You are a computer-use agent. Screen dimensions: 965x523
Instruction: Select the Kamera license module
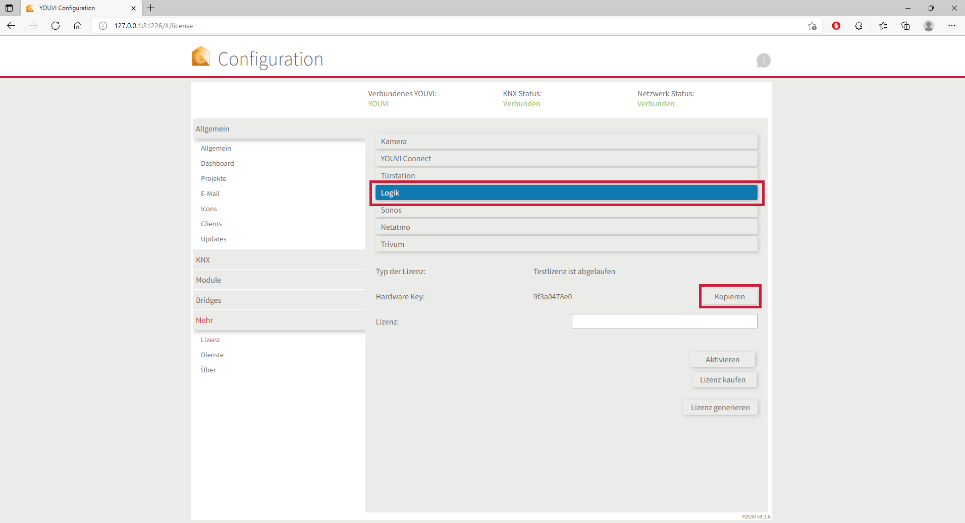point(566,142)
